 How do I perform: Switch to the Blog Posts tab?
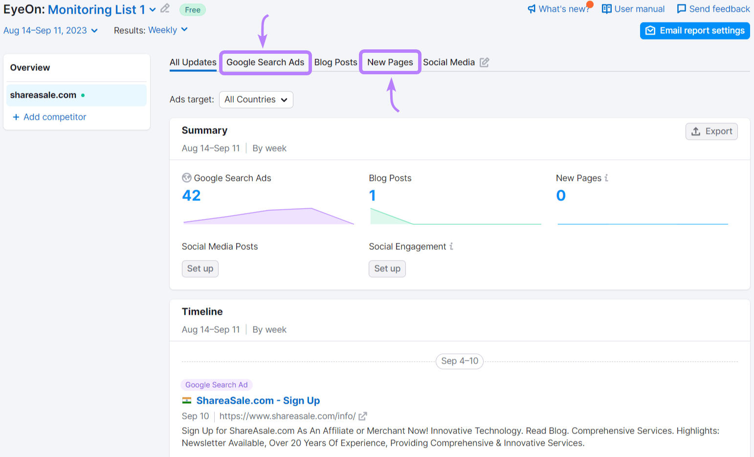[x=336, y=62]
